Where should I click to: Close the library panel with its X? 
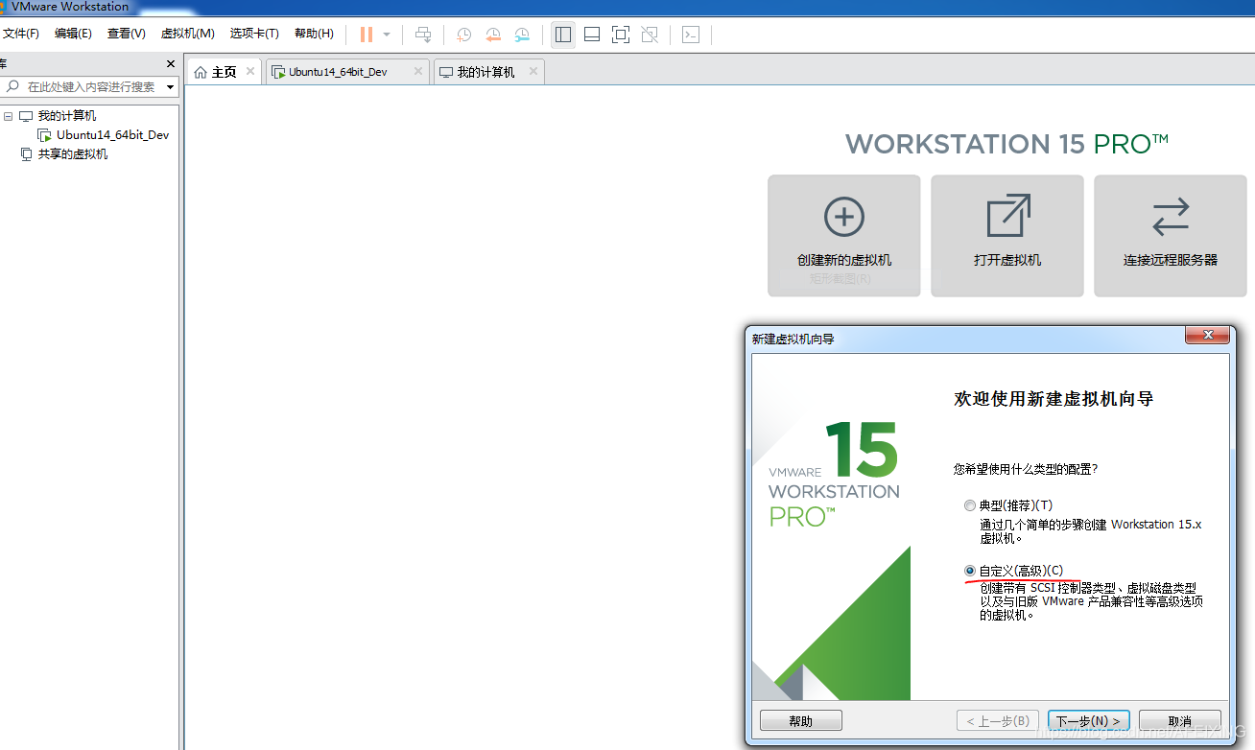171,64
